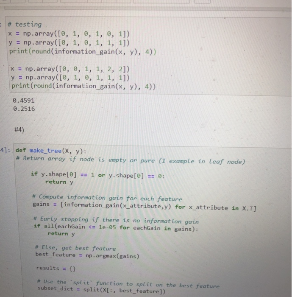292x297 pixels.
Task: Click comment 'Early stopping if there is no information gain'
Action: point(116,220)
